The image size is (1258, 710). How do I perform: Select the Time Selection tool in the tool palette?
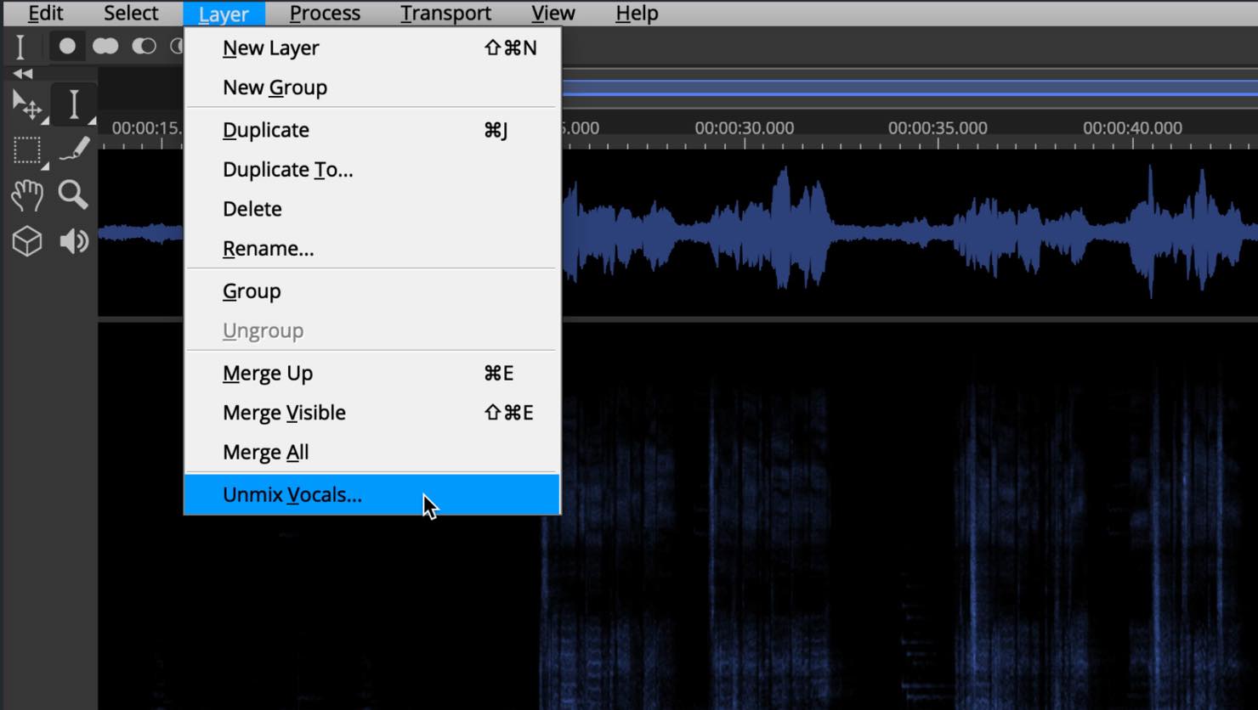pos(74,105)
